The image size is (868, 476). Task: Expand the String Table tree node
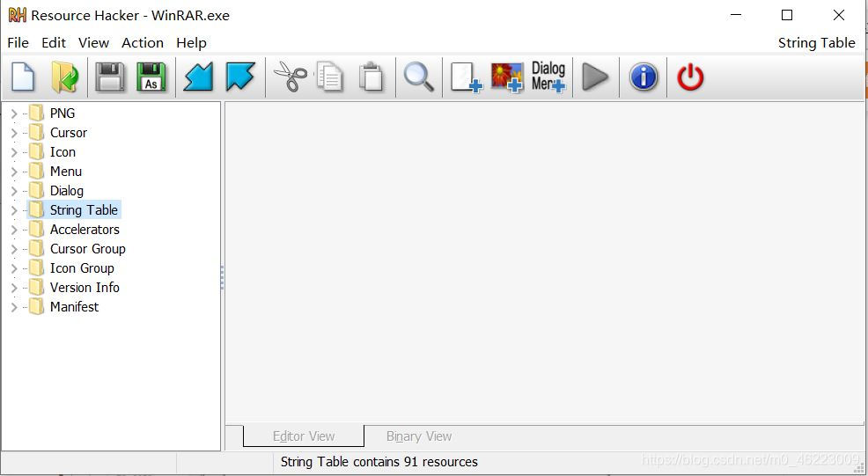tap(14, 210)
